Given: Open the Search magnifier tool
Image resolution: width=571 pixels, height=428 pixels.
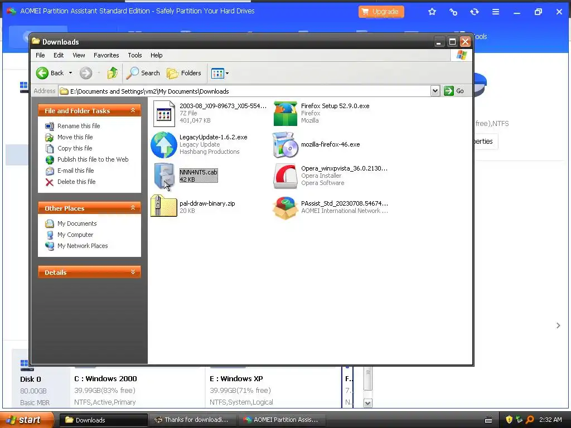Looking at the screenshot, I should click(143, 73).
